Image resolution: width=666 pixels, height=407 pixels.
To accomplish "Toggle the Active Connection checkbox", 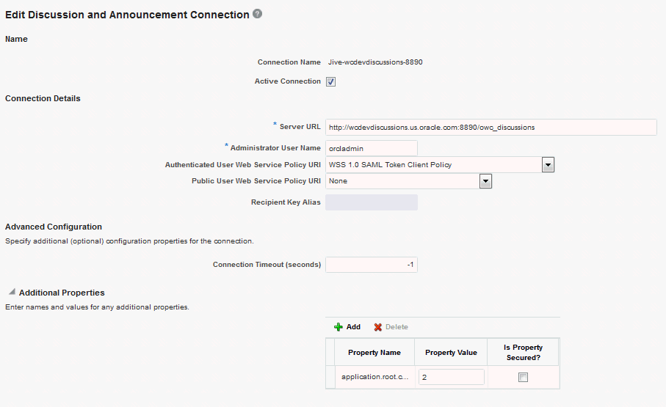I will point(331,81).
